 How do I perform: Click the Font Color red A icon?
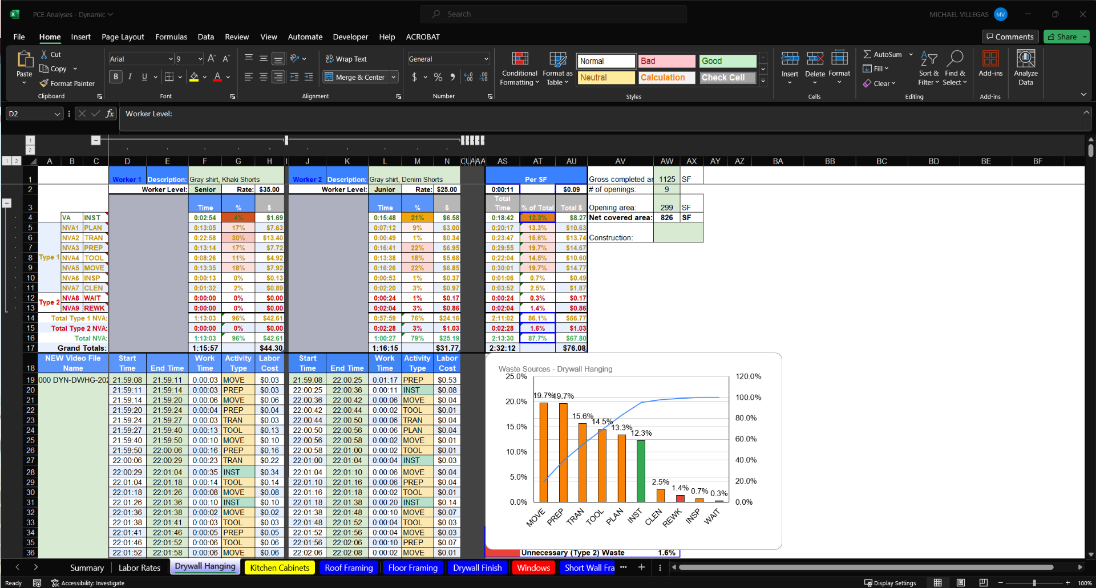217,76
